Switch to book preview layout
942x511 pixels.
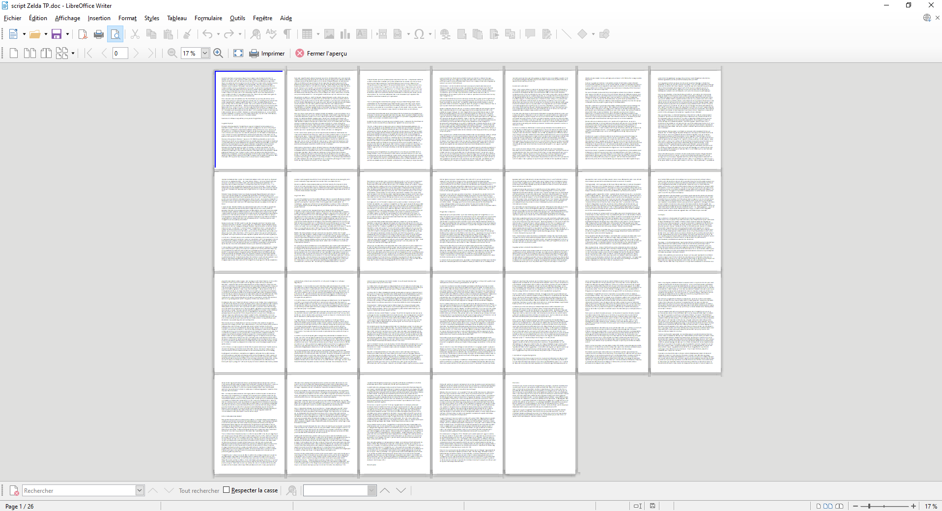46,53
